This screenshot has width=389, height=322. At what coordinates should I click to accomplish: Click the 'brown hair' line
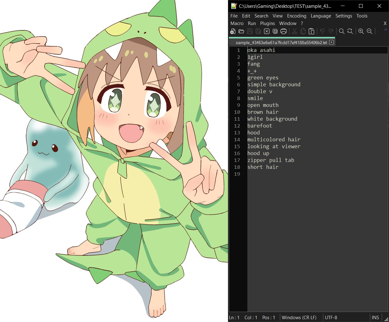point(263,112)
